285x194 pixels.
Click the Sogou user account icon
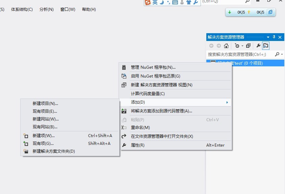coord(182,2)
